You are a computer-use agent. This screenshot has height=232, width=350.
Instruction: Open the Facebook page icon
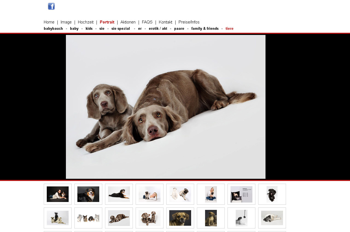tap(51, 6)
